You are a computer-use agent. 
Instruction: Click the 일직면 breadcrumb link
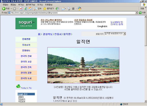point(67,34)
